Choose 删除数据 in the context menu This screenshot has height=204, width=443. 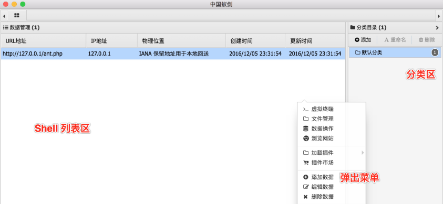coord(332,197)
